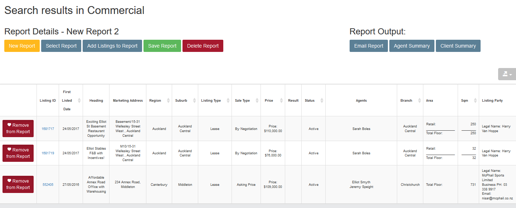Save the current report

click(162, 46)
